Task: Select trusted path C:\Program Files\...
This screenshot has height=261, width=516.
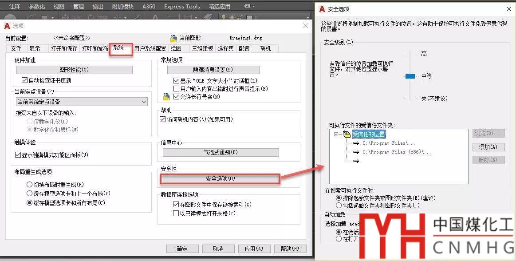Action: coord(389,143)
